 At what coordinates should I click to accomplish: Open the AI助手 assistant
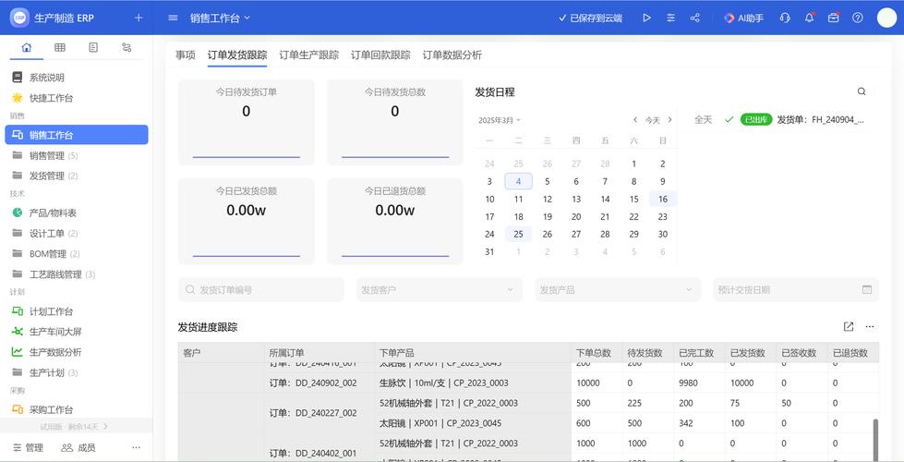pos(743,18)
